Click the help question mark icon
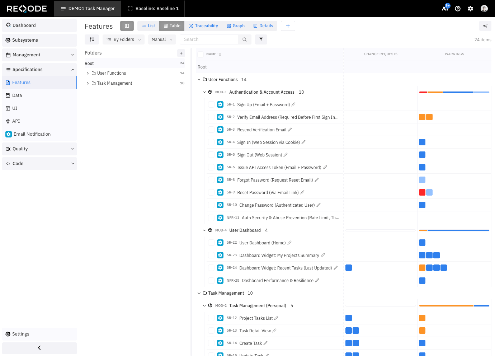495x356 pixels. [x=458, y=9]
